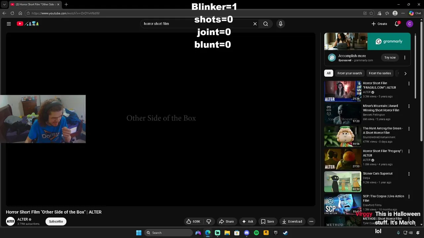
Task: Save the video to a playlist
Action: [x=267, y=221]
